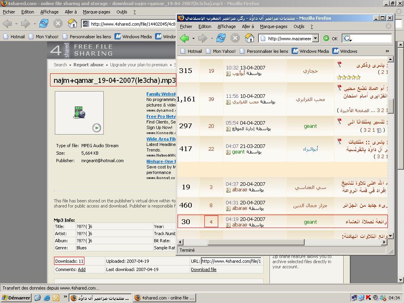Click Forward arrow in front Firefox window

coord(203,38)
